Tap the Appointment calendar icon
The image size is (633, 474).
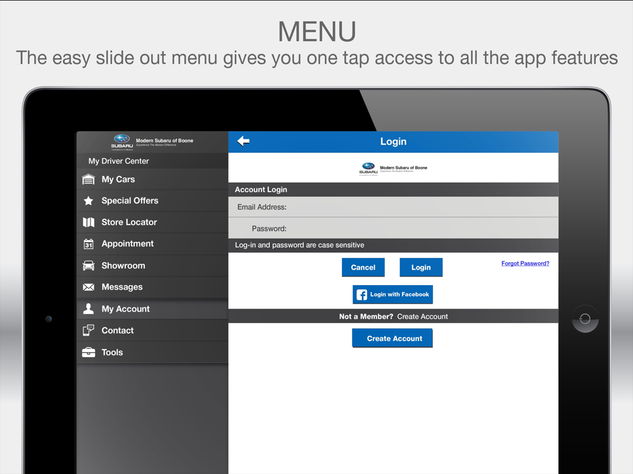point(89,244)
